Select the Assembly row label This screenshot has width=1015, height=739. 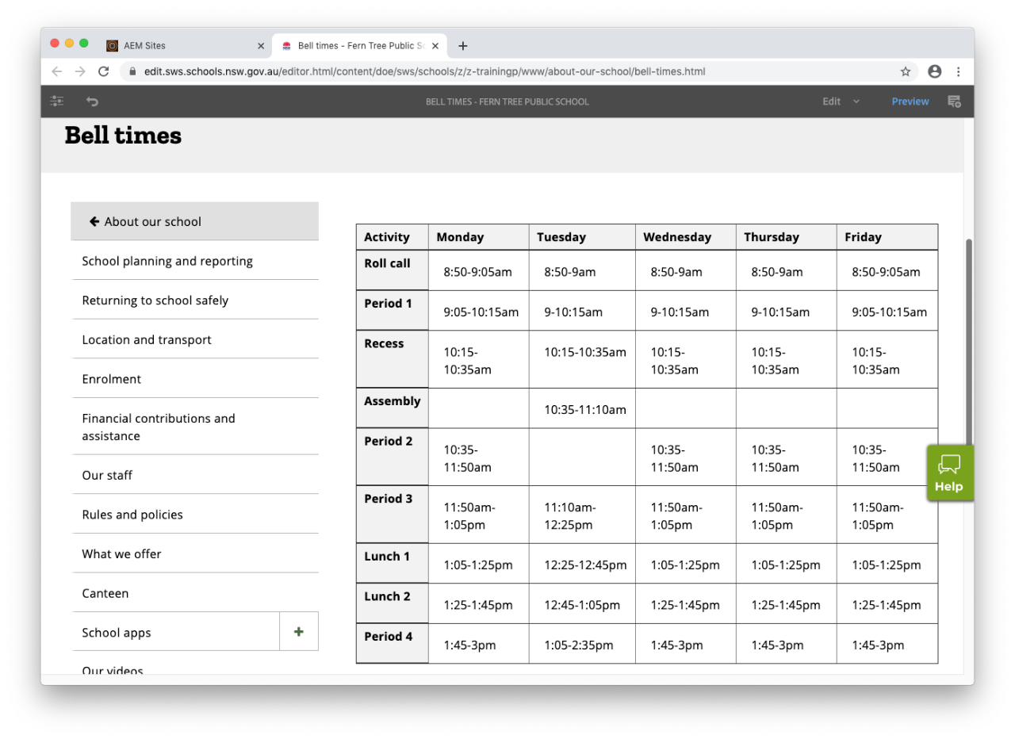pos(392,408)
